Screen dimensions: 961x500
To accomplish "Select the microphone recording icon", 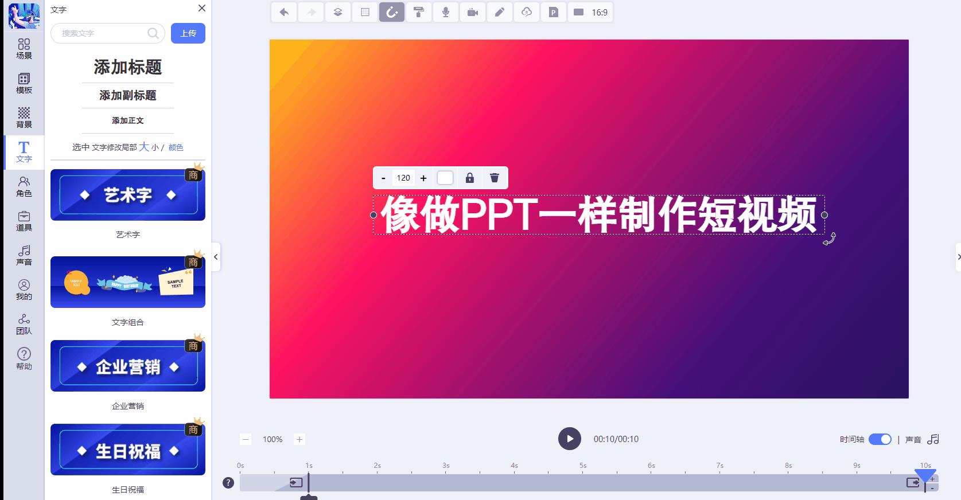I will (446, 12).
